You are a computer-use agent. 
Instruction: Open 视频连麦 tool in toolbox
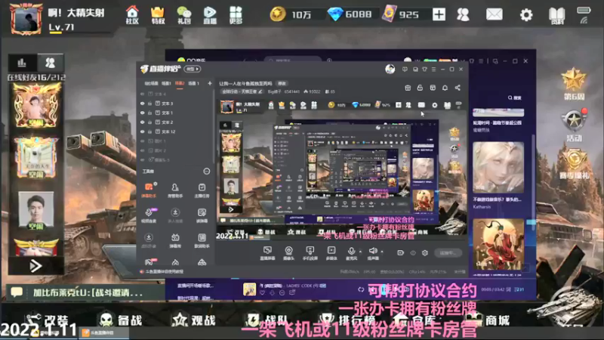click(149, 215)
